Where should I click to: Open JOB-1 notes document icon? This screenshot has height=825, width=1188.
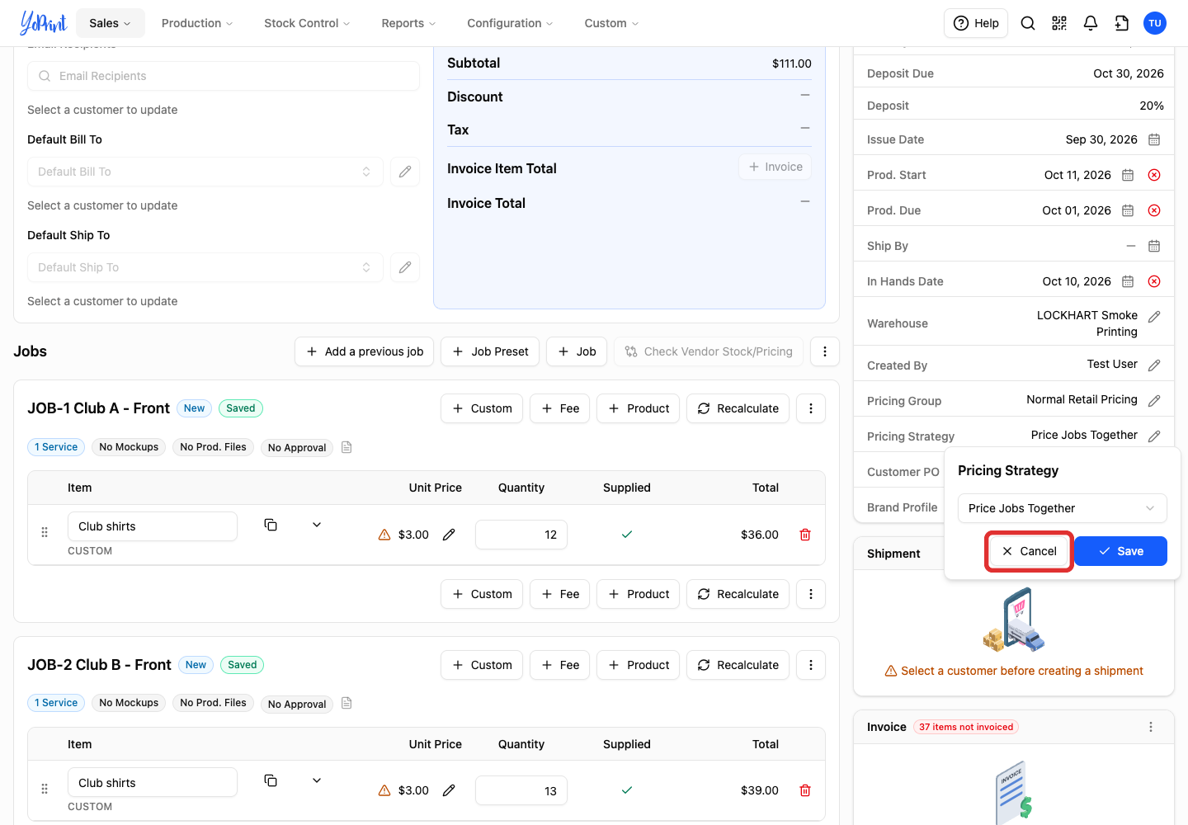click(346, 447)
